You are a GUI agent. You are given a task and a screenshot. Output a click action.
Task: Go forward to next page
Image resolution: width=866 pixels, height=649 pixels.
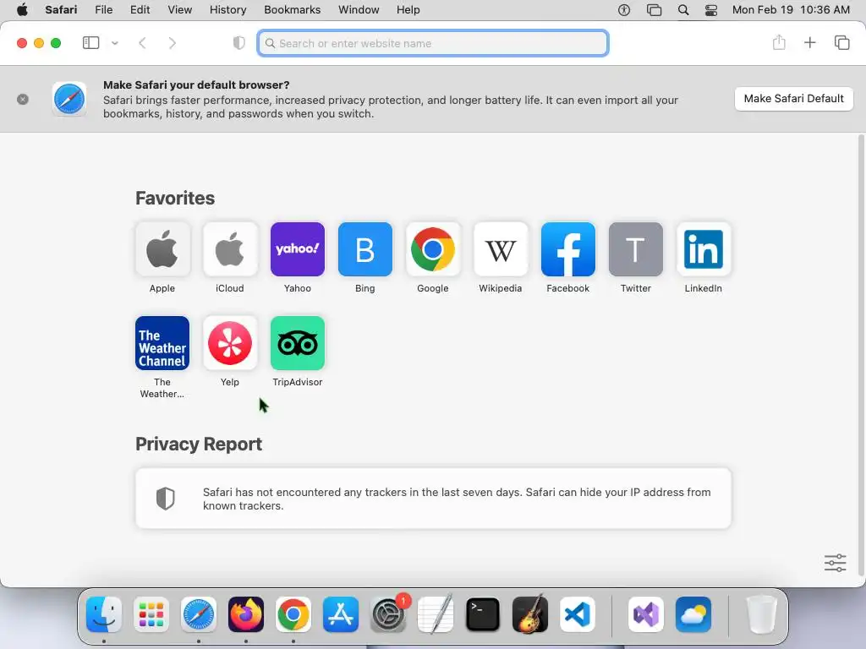173,43
